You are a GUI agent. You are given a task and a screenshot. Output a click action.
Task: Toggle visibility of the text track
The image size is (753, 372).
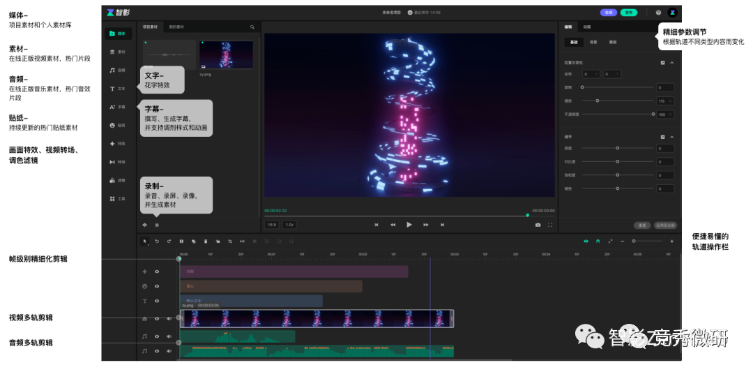coord(157,301)
